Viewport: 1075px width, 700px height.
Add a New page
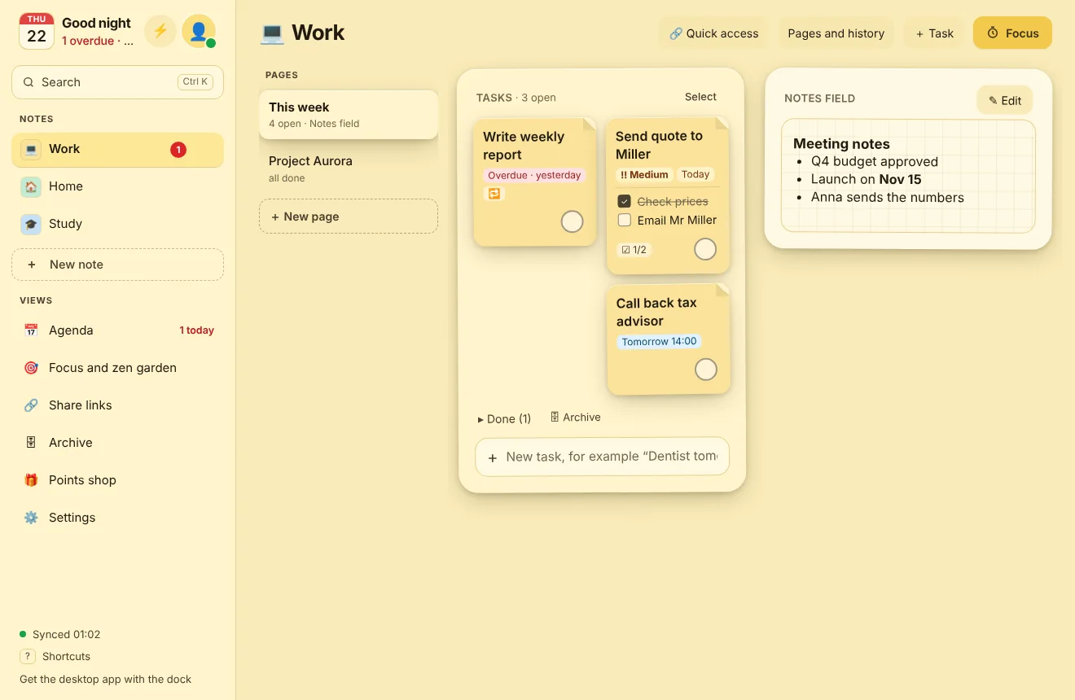[x=349, y=217]
